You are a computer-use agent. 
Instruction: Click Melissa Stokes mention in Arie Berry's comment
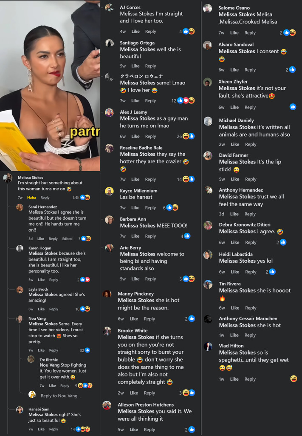tap(137, 254)
